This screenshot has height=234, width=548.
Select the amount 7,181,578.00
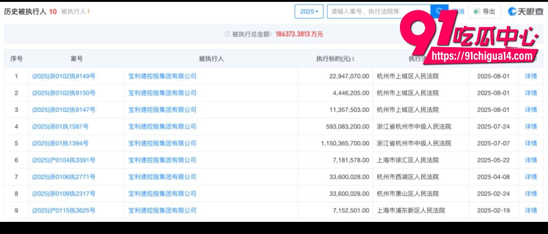351,160
